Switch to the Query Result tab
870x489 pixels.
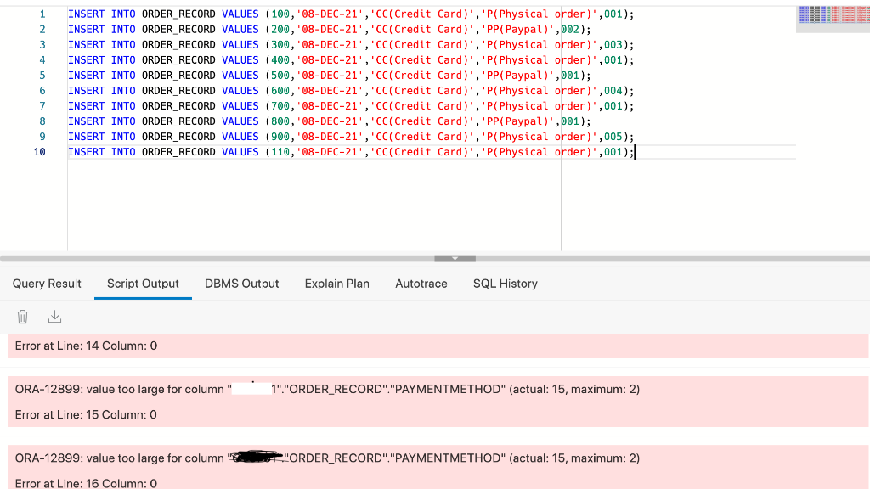click(x=47, y=284)
